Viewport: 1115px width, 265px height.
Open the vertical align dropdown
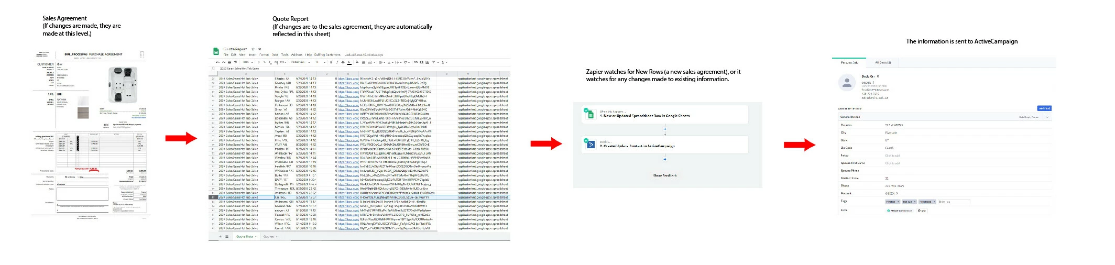[x=391, y=62]
